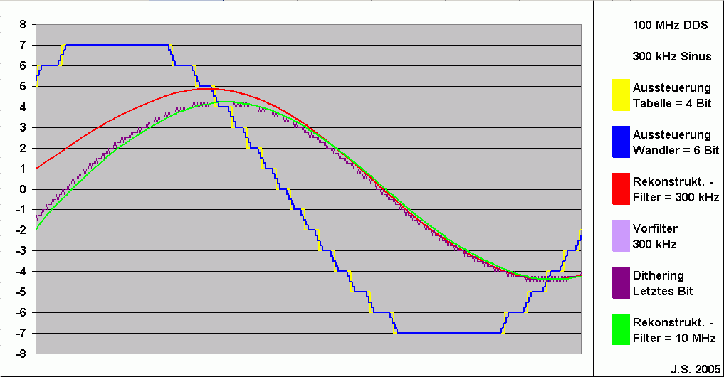Select the '100 MHz DDS' title text
724x377 pixels.
click(670, 25)
